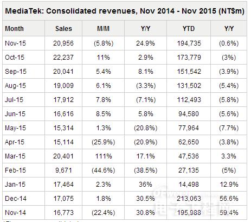Viewport: 251px width, 222px height.
Task: Click the M/M column header
Action: pos(103,29)
